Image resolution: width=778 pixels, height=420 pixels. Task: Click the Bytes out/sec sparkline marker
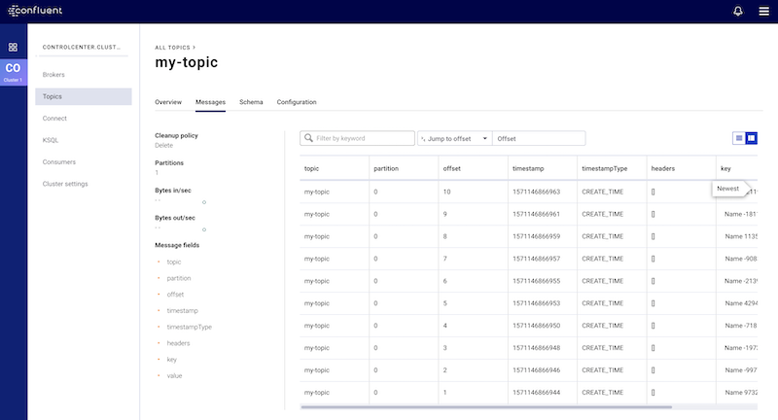point(204,229)
